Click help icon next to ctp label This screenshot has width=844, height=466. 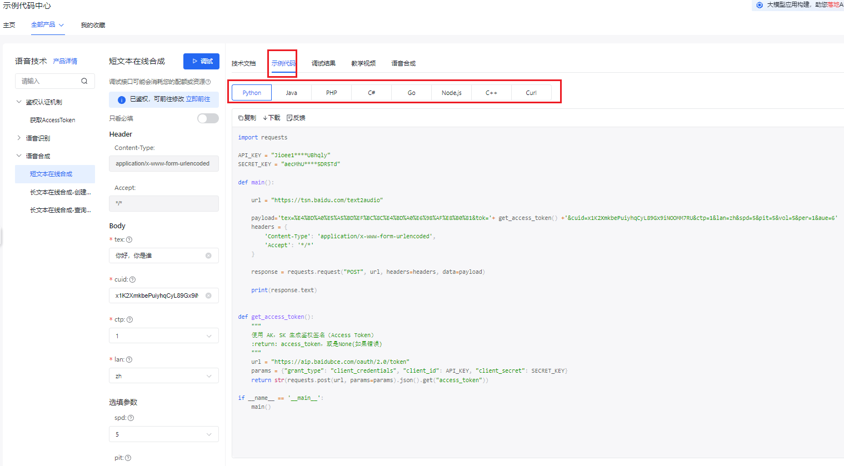tap(129, 320)
